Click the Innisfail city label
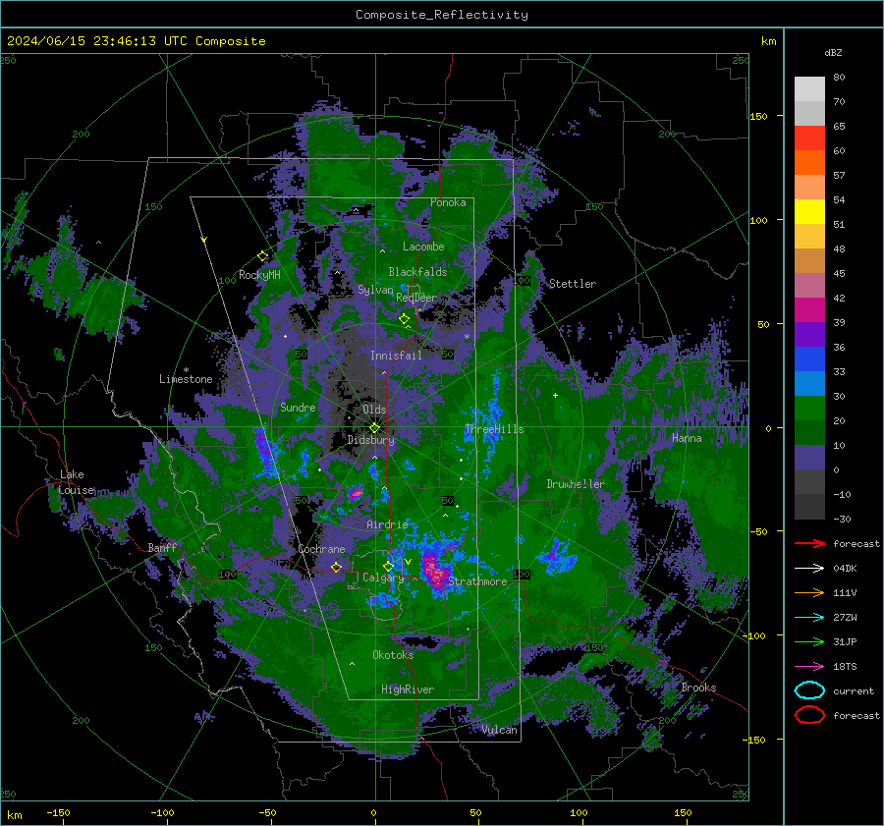 coord(396,356)
